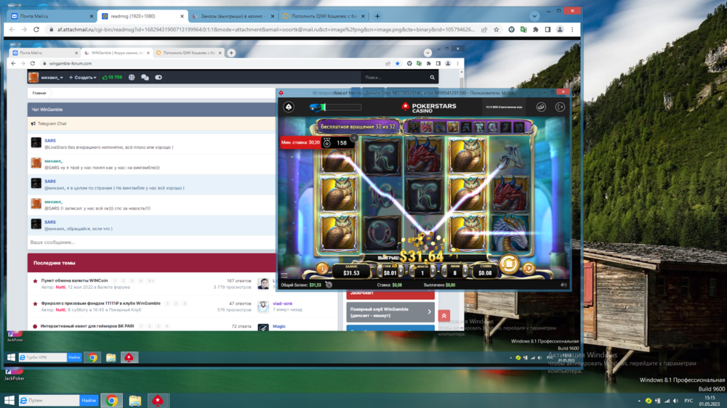
Task: Open the Создать dropdown menu
Action: pos(84,77)
